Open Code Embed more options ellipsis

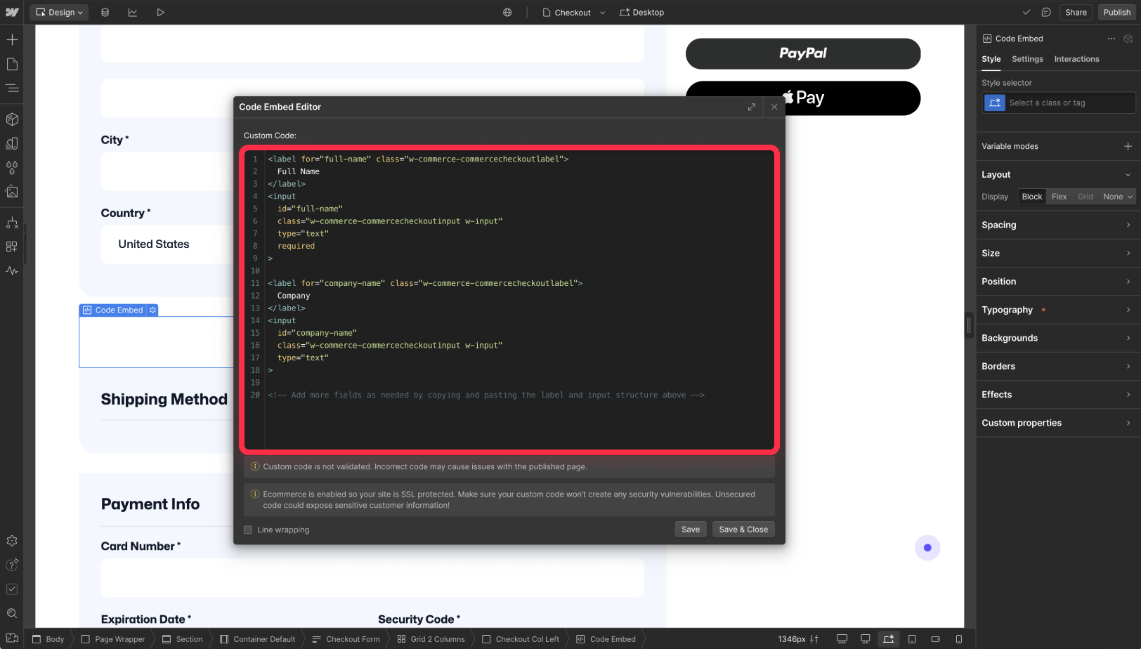(x=1111, y=39)
